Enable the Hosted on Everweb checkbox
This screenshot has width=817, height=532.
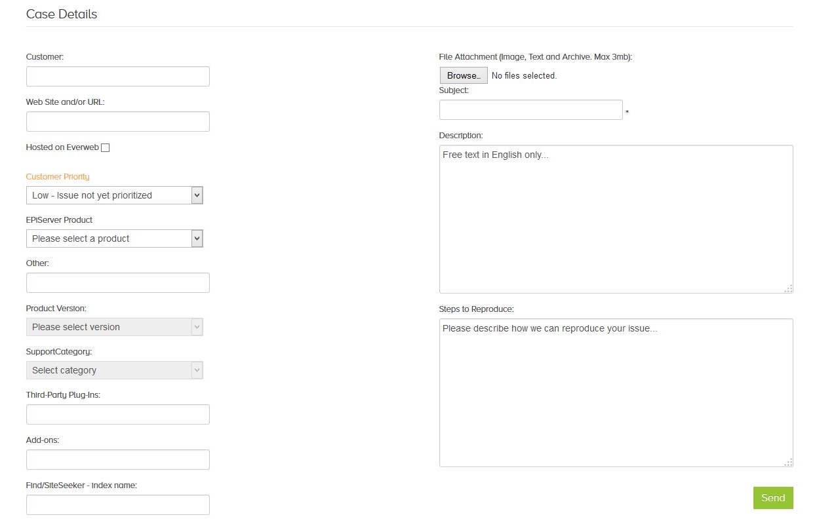click(105, 147)
